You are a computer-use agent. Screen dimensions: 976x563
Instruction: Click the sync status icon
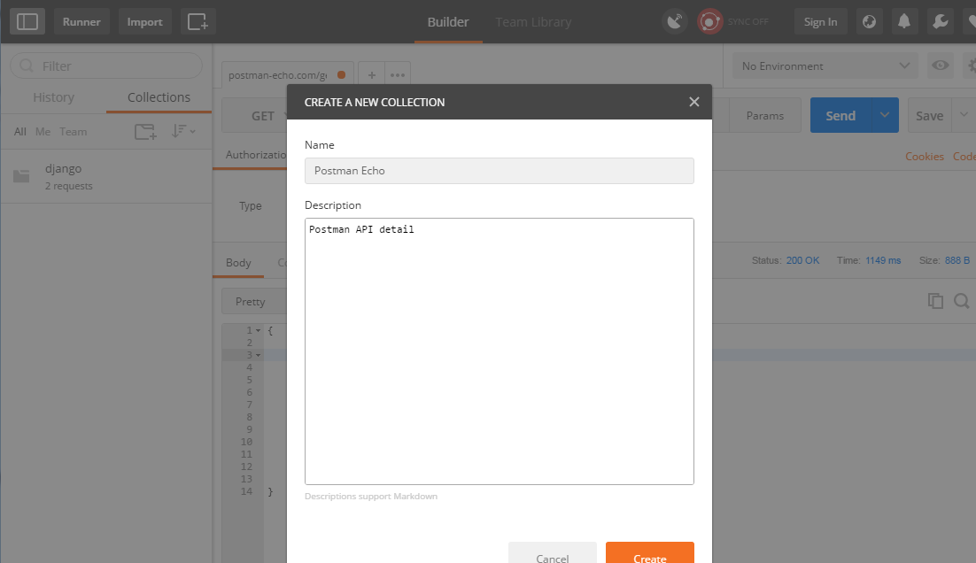coord(709,22)
